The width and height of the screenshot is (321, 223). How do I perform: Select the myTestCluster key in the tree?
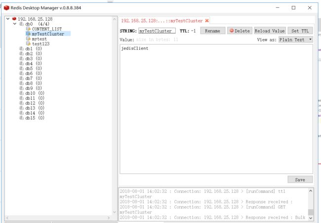(x=48, y=34)
